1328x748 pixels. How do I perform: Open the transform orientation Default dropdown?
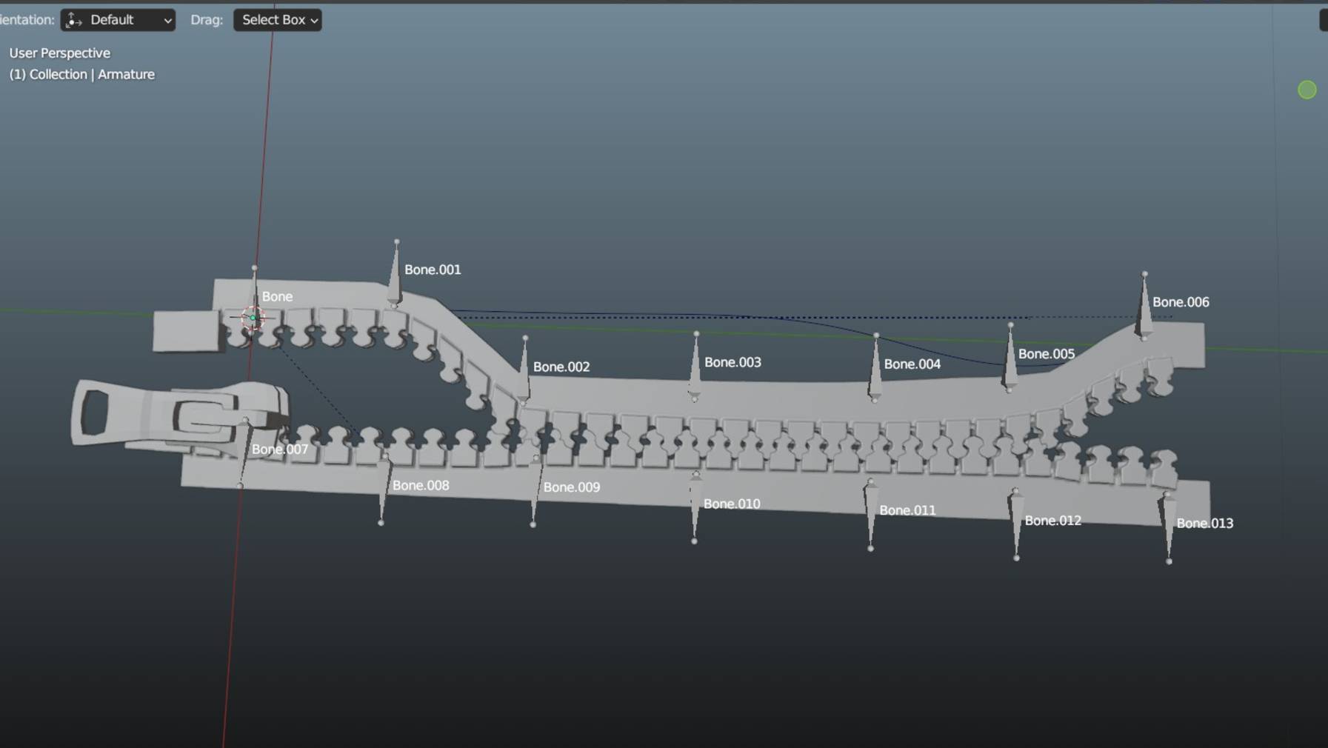(118, 20)
